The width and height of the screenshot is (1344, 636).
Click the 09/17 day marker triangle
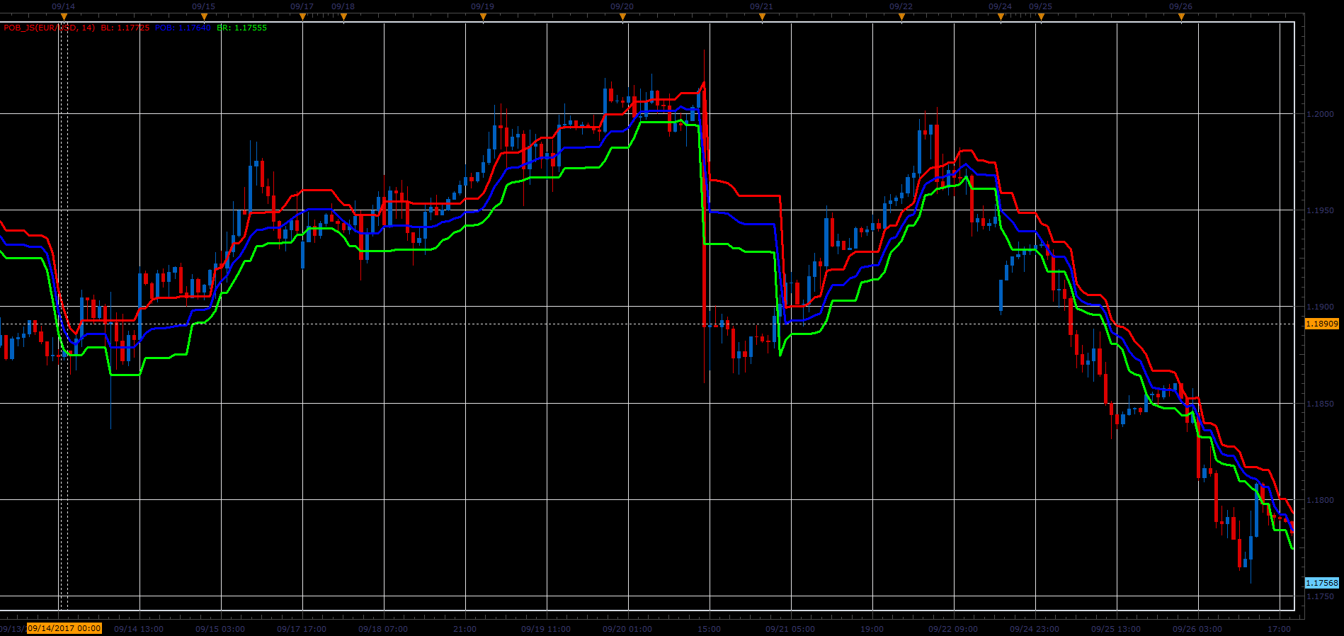[x=302, y=16]
